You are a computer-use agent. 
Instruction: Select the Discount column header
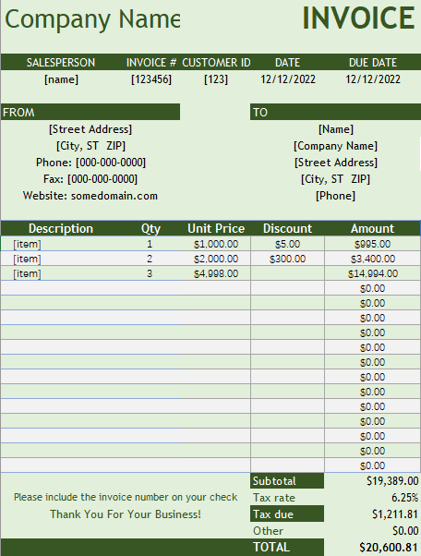(287, 228)
